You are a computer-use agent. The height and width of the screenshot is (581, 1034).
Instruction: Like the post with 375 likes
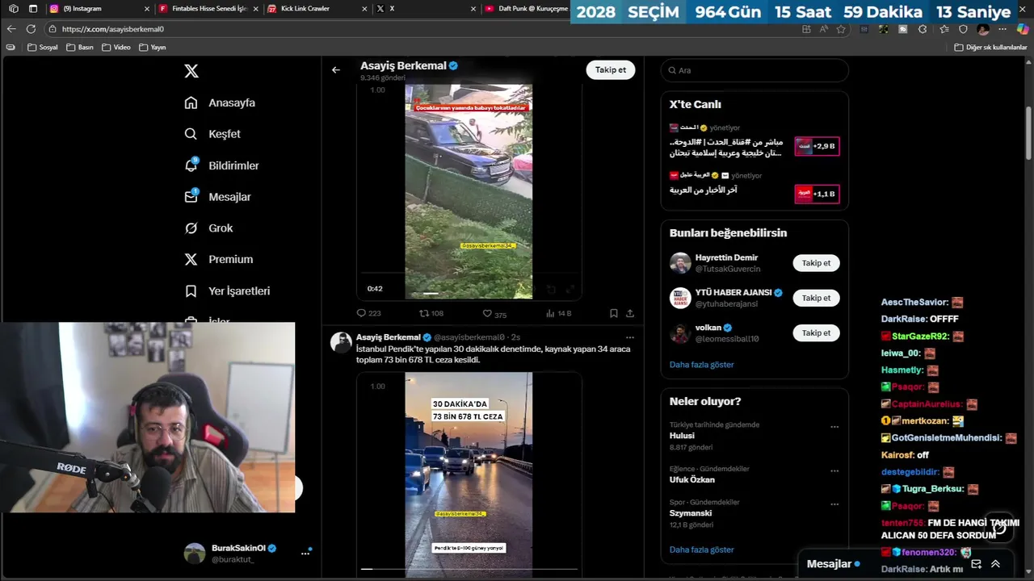[494, 313]
